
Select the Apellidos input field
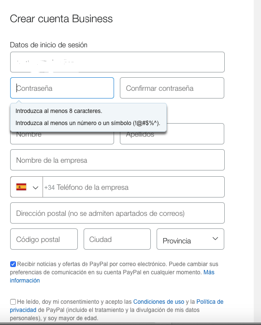195,134
